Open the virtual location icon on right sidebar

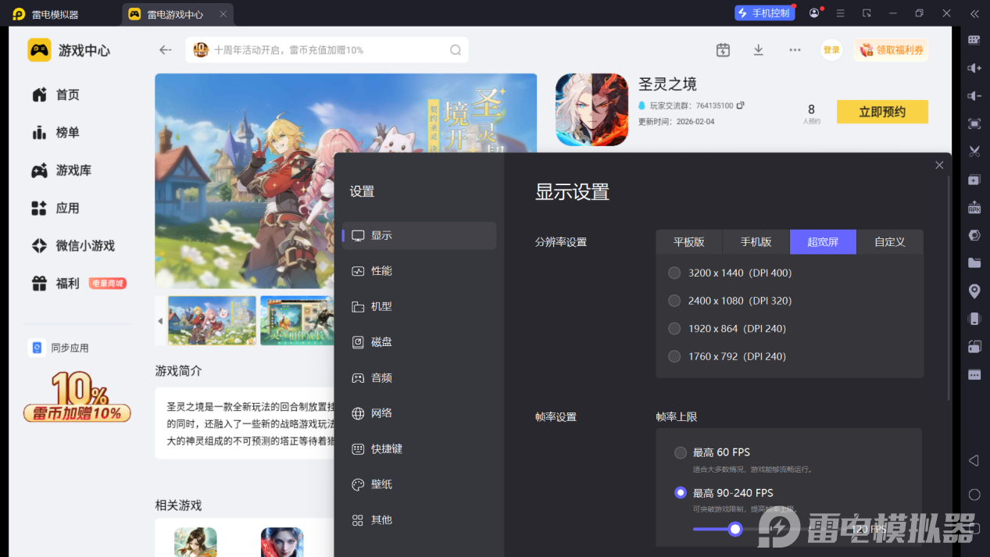[x=974, y=290]
